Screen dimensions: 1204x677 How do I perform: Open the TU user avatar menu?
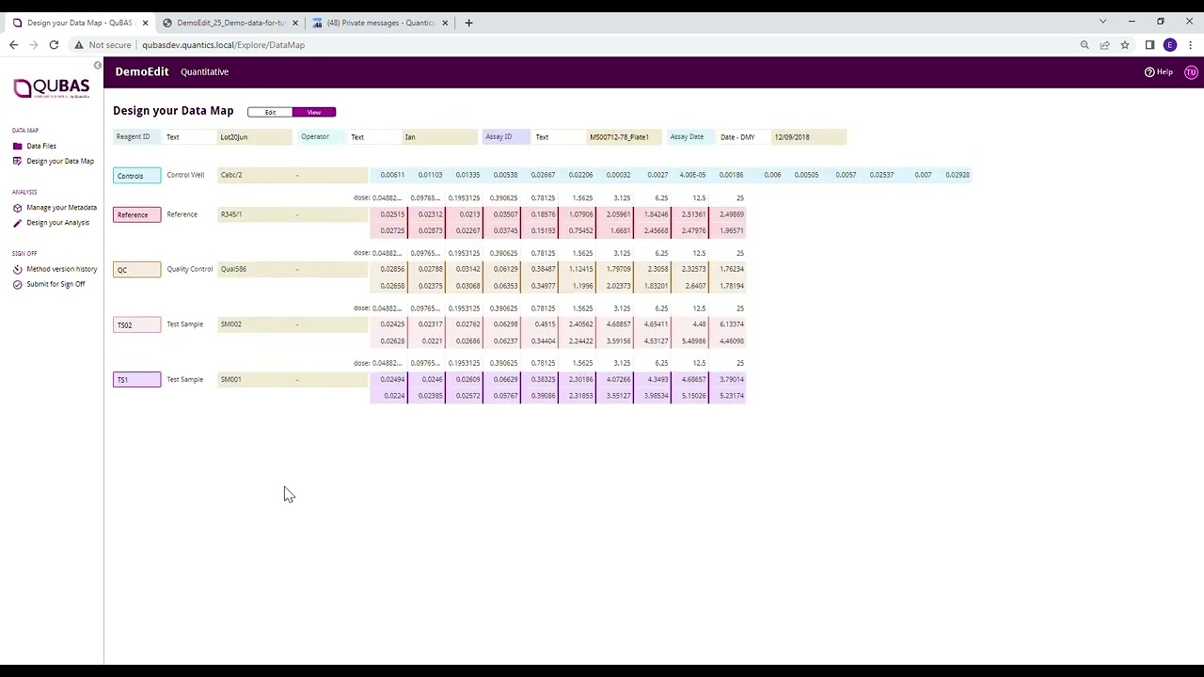(x=1191, y=71)
